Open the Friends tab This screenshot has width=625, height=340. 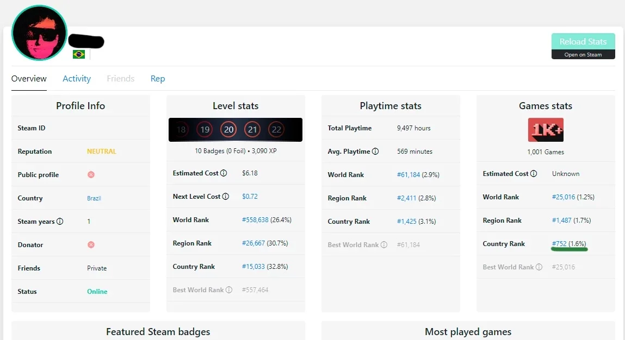coord(120,78)
